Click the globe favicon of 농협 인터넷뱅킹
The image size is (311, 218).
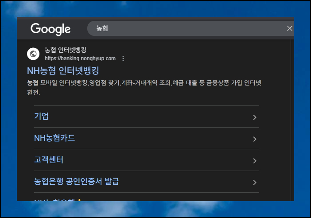coord(33,54)
